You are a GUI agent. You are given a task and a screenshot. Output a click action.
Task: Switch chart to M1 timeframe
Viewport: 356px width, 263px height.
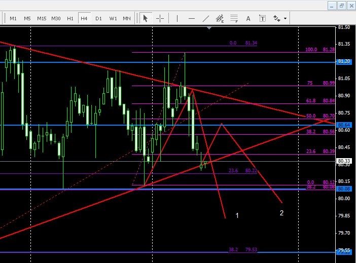(x=13, y=18)
